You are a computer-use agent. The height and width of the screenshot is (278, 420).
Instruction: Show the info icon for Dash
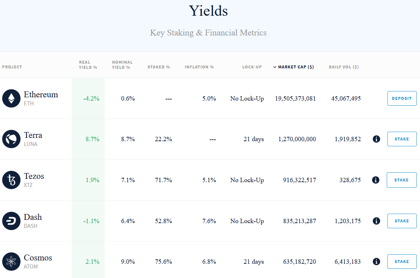tap(376, 221)
